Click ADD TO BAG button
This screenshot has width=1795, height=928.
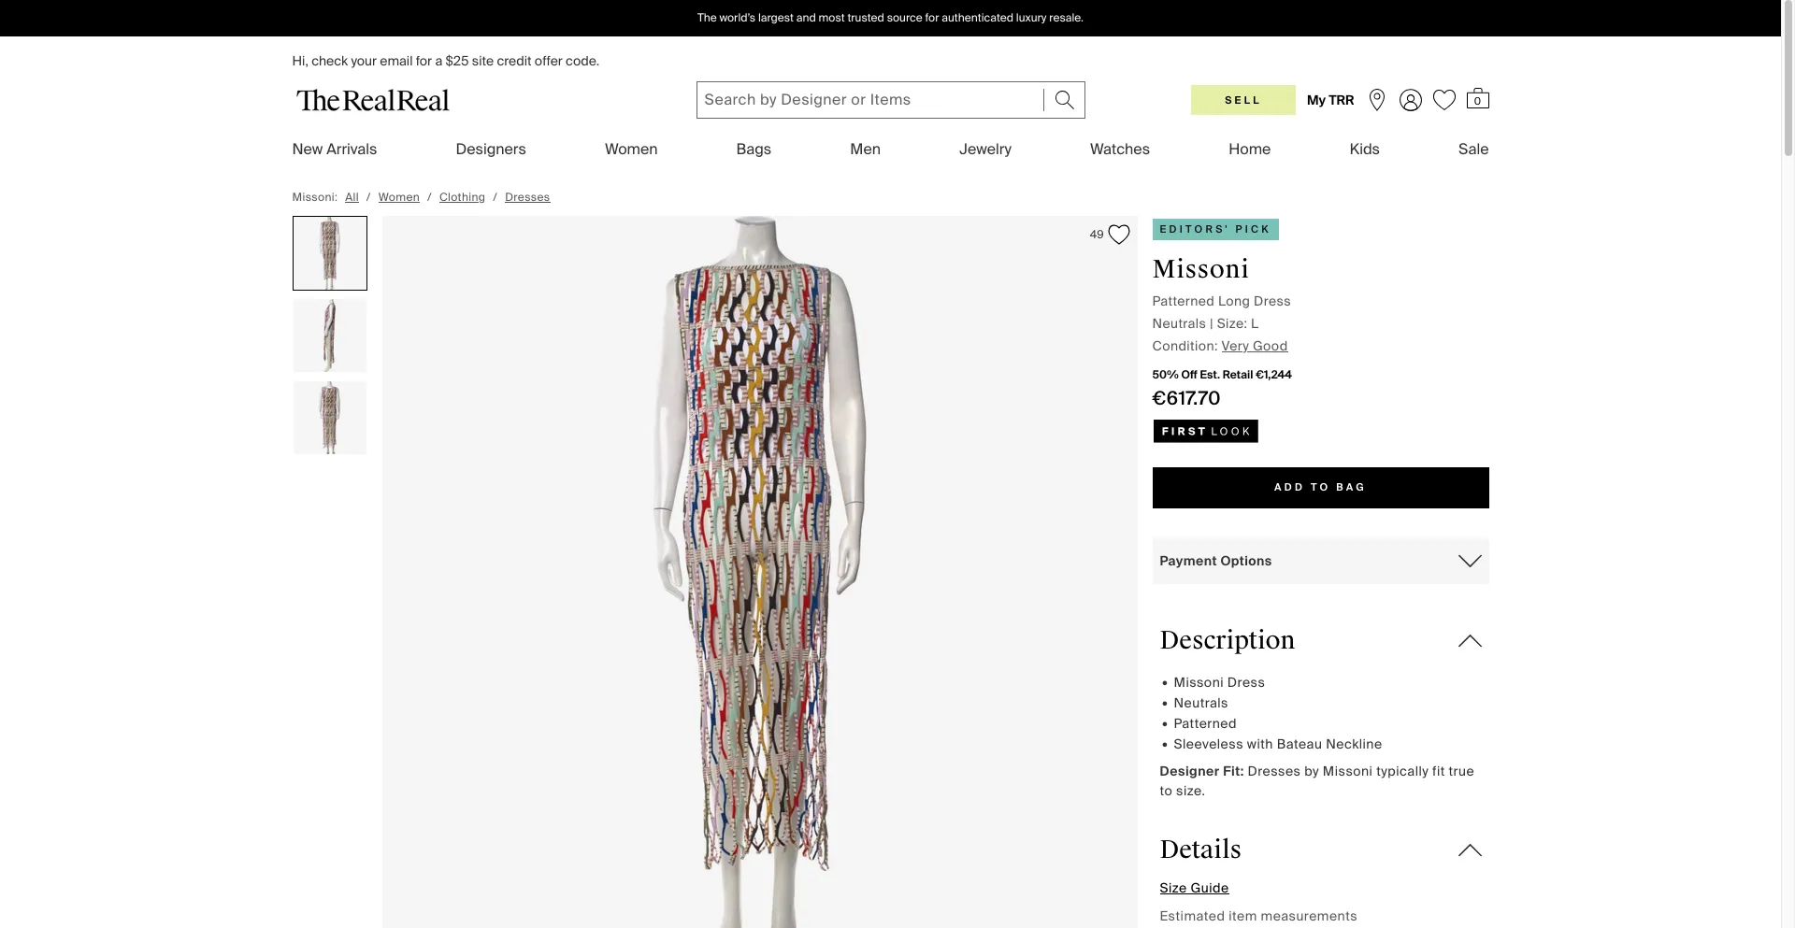click(1320, 488)
